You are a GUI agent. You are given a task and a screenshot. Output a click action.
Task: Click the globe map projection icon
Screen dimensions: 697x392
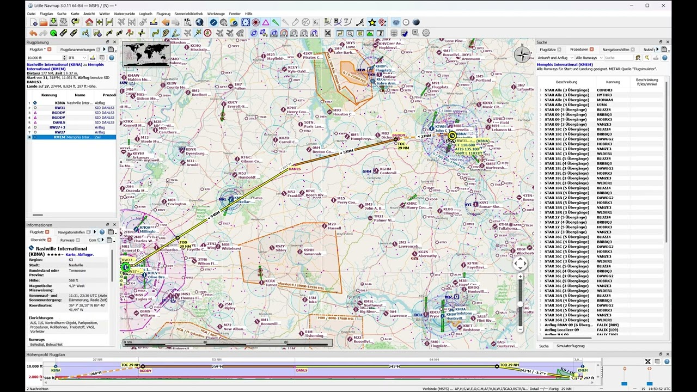pyautogui.click(x=199, y=22)
